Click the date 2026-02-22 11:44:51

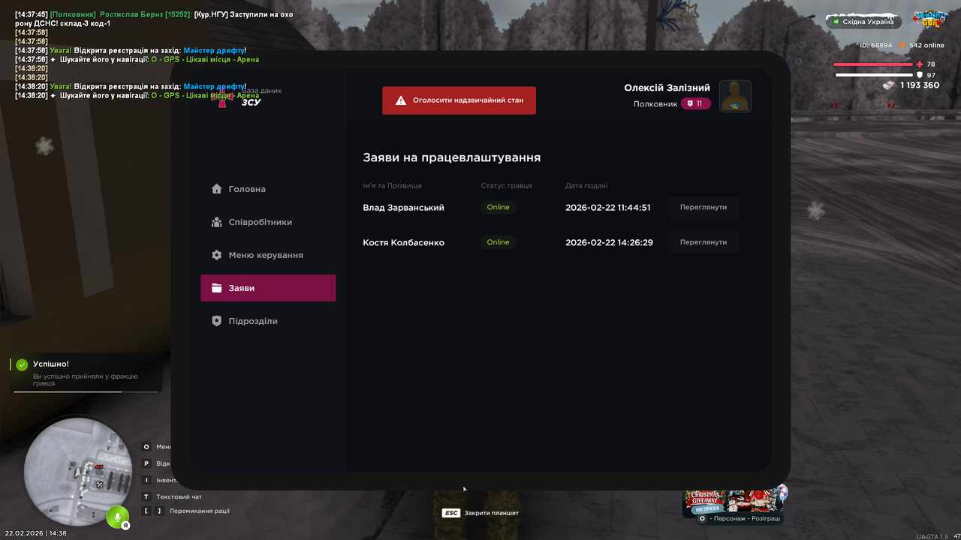click(x=608, y=208)
